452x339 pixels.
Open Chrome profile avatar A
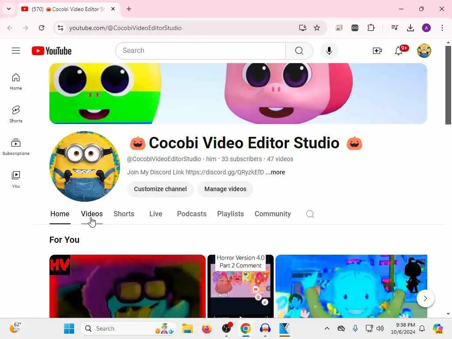[426, 28]
